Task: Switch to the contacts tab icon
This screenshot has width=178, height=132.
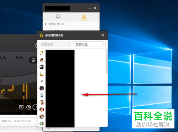Action: 84,17
